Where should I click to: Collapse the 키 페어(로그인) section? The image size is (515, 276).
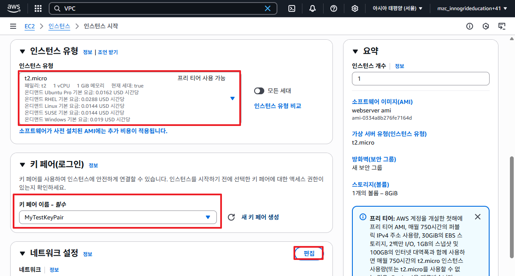(x=22, y=165)
